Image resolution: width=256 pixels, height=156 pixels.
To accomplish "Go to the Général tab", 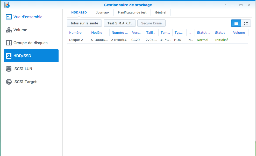I will 160,12.
